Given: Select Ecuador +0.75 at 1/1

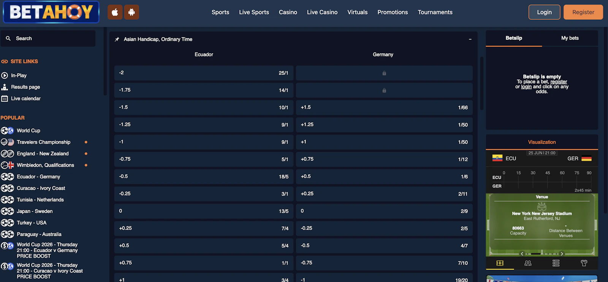Looking at the screenshot, I should (x=204, y=263).
